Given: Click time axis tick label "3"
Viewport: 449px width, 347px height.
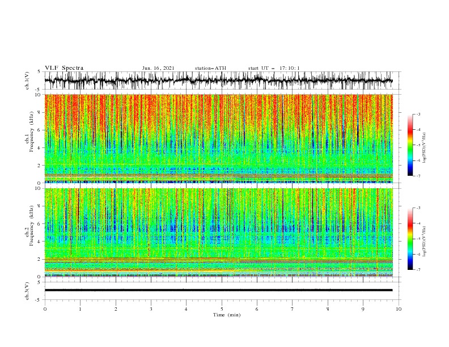Looking at the screenshot, I should click(151, 309).
